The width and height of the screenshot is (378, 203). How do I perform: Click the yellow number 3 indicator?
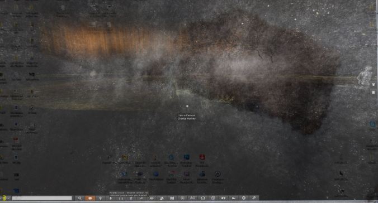pyautogui.click(x=4, y=198)
